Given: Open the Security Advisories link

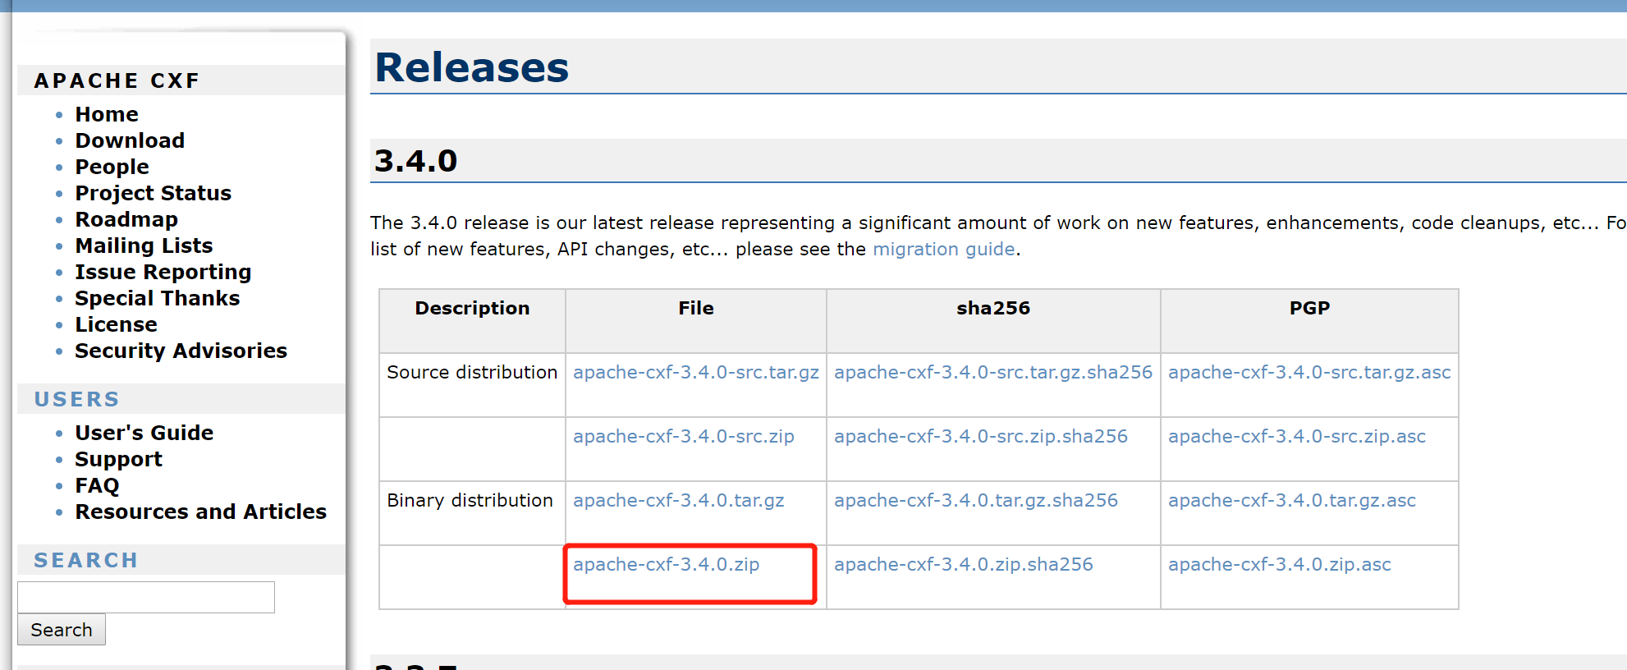Looking at the screenshot, I should coord(181,351).
